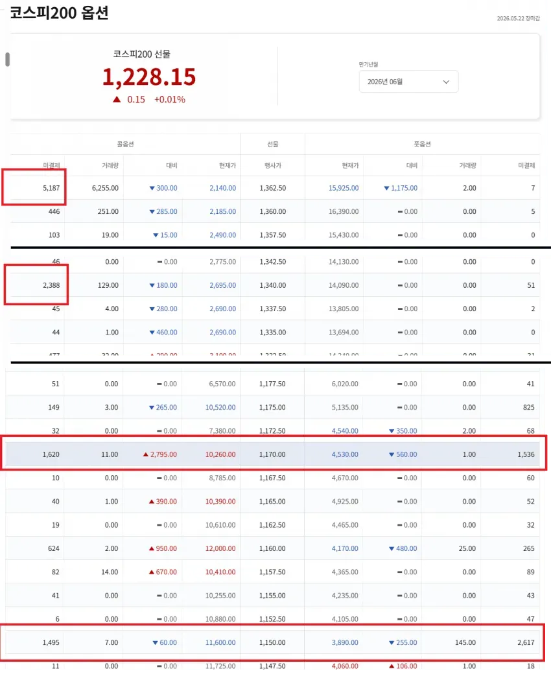The width and height of the screenshot is (551, 678).
Task: Click call price 12,000.00
Action: (x=220, y=548)
